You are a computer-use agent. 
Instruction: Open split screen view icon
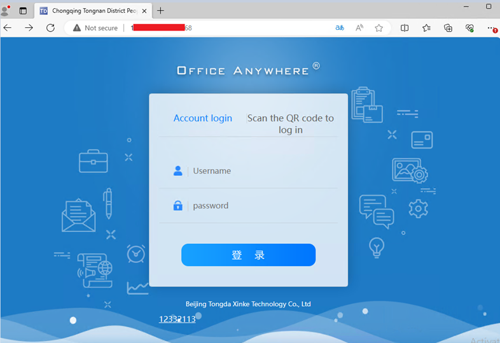pyautogui.click(x=405, y=28)
